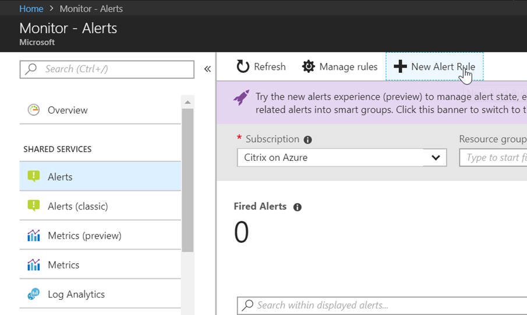Open Manage rules gear icon
Image resolution: width=527 pixels, height=315 pixels.
coord(308,66)
